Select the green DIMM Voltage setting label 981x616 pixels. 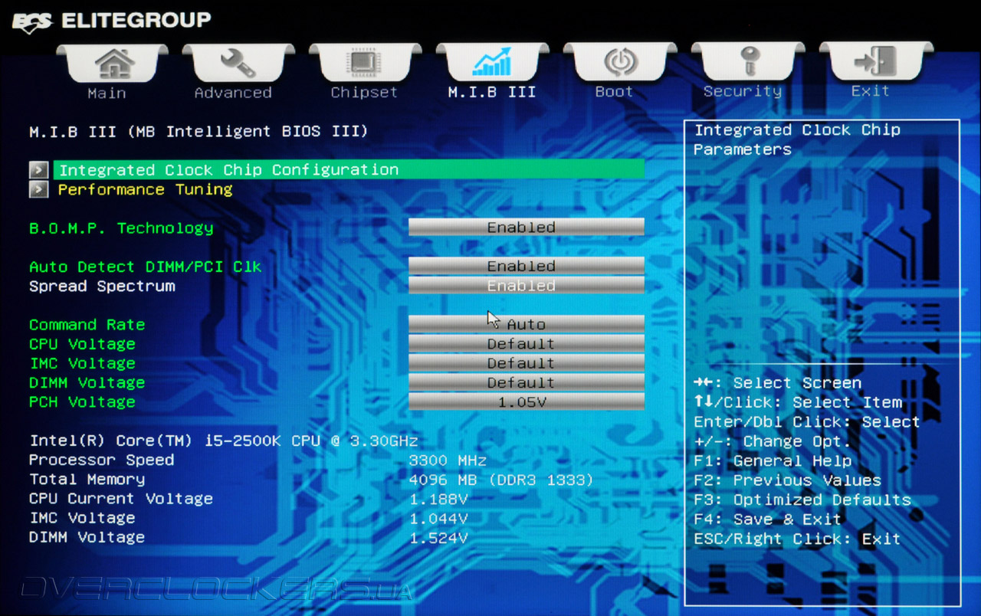87,382
